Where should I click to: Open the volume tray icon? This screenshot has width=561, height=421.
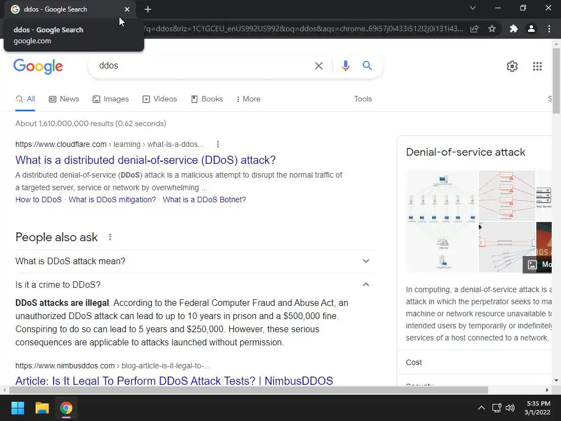(x=510, y=408)
